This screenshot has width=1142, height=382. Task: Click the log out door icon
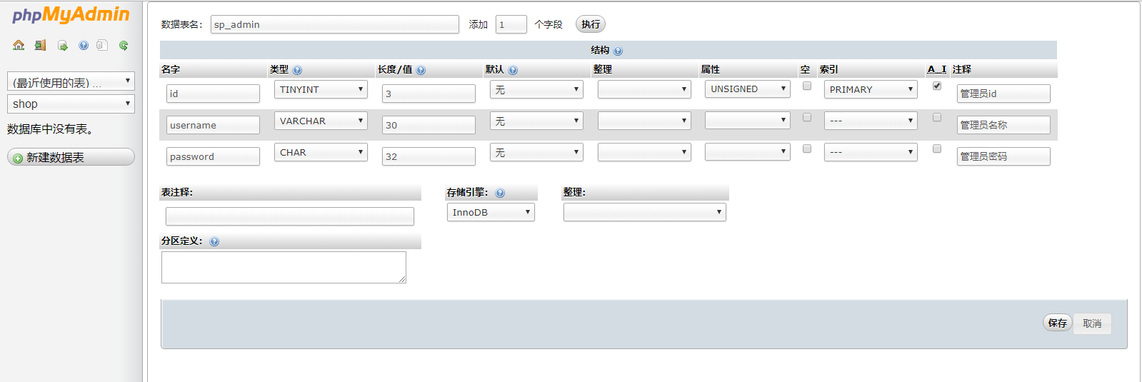41,45
